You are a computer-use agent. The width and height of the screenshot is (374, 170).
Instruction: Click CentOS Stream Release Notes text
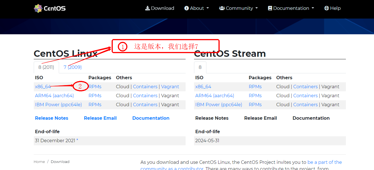212,118
